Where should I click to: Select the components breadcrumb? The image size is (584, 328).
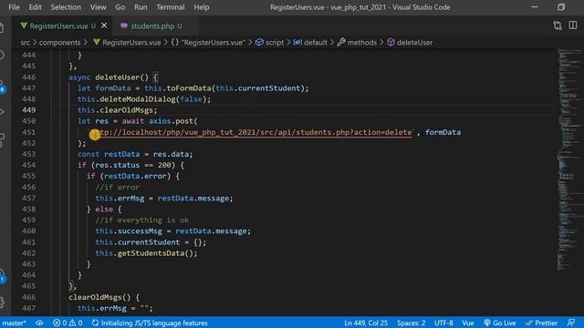[x=59, y=43]
